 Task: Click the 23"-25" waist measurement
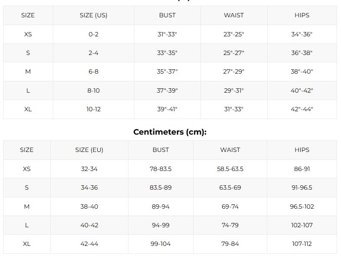click(233, 34)
